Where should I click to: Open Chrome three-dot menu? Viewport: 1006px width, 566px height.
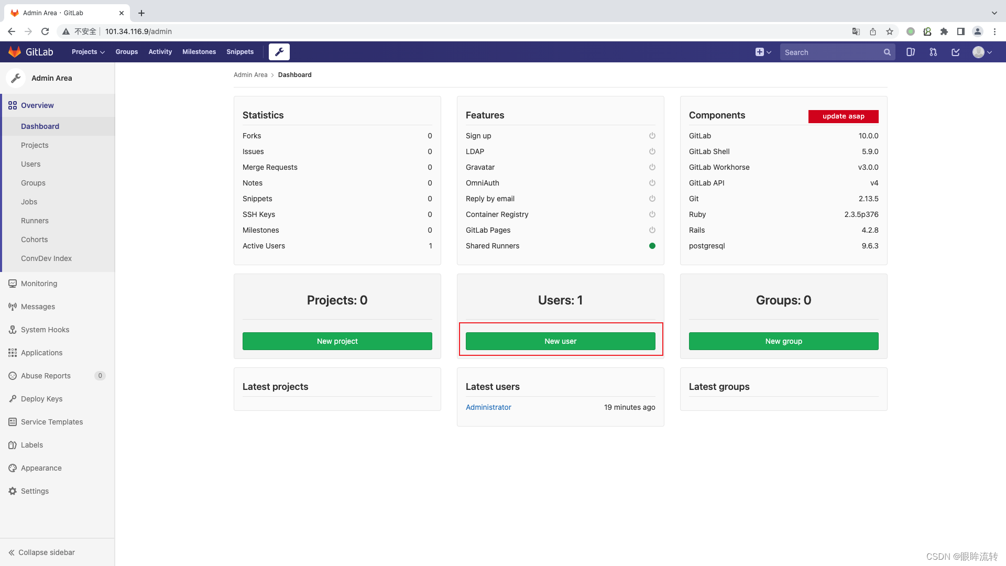tap(994, 31)
